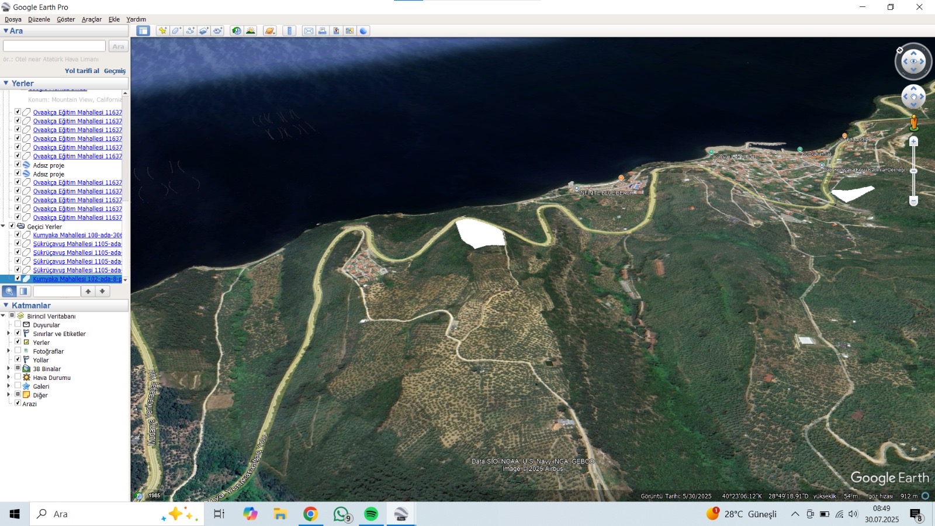Toggle sunlight across the landscape
Screen dimensions: 935x526
[x=251, y=31]
